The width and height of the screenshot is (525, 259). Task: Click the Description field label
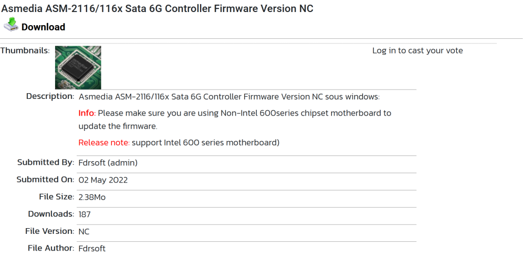[x=50, y=96]
